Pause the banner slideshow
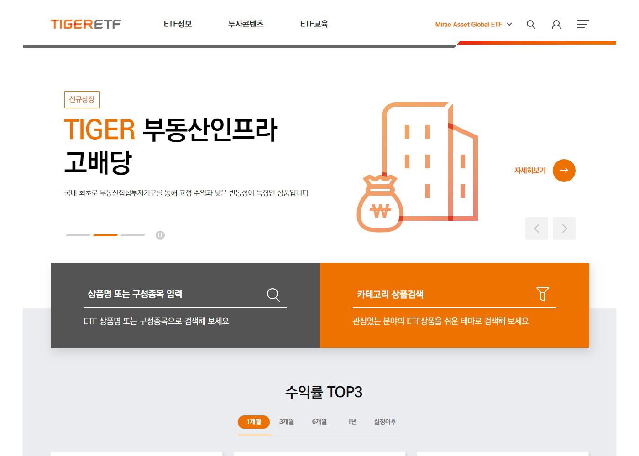 coord(160,235)
